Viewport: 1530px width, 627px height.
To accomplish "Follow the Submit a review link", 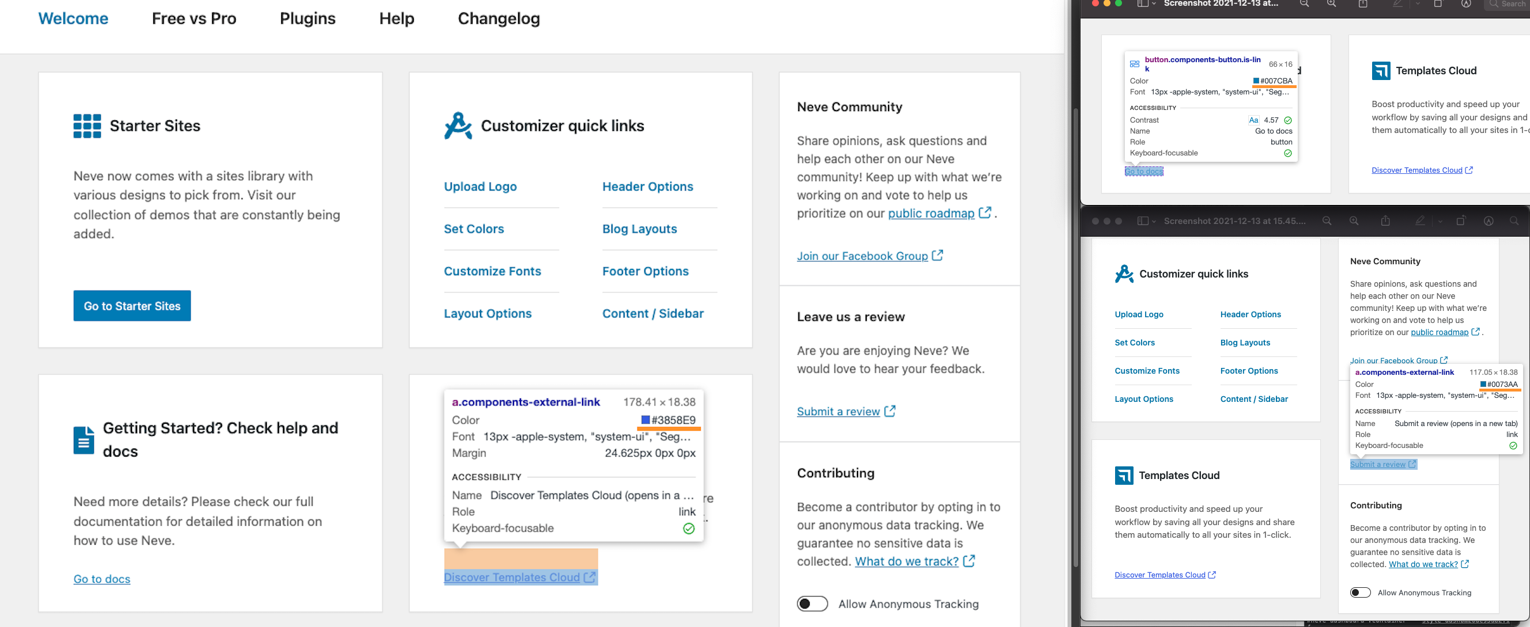I will pos(838,411).
